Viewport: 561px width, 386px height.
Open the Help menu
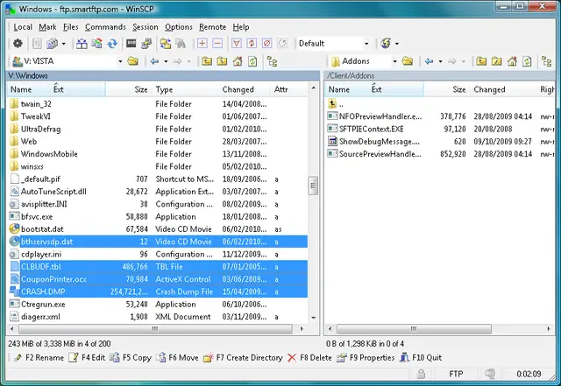[241, 27]
